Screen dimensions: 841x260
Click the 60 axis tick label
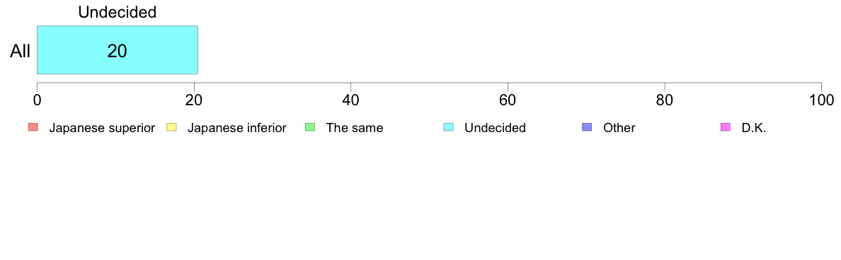(508, 100)
